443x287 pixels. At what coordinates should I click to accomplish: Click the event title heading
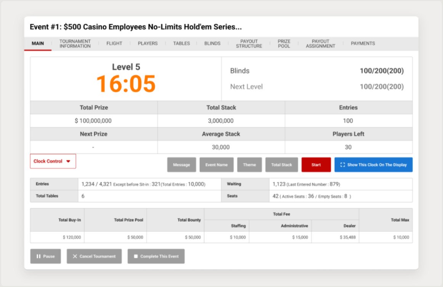pyautogui.click(x=136, y=27)
